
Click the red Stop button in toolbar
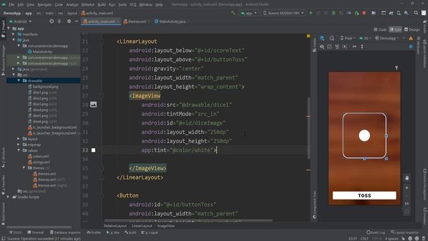click(364, 13)
